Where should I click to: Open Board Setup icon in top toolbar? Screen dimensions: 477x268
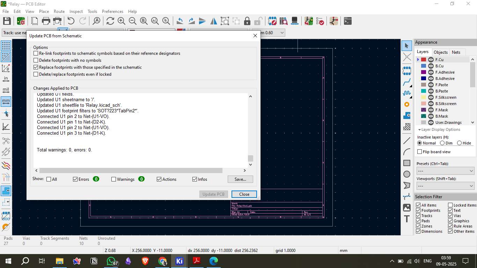point(21,21)
